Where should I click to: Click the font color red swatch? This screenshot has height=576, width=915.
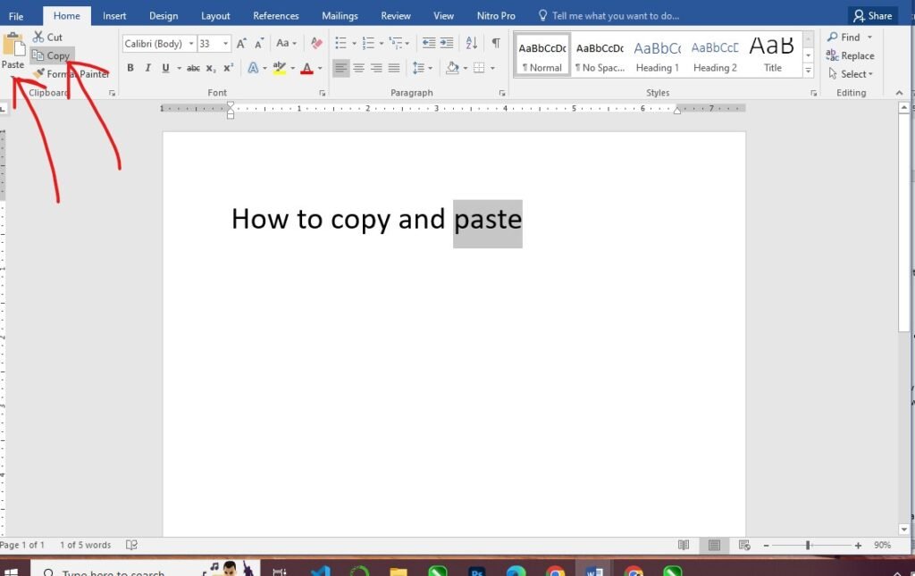pos(306,68)
